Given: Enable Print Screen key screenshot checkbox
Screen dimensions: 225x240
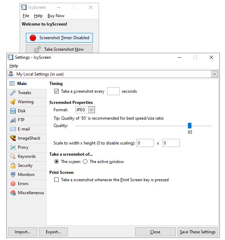Looking at the screenshot, I should 56,180.
